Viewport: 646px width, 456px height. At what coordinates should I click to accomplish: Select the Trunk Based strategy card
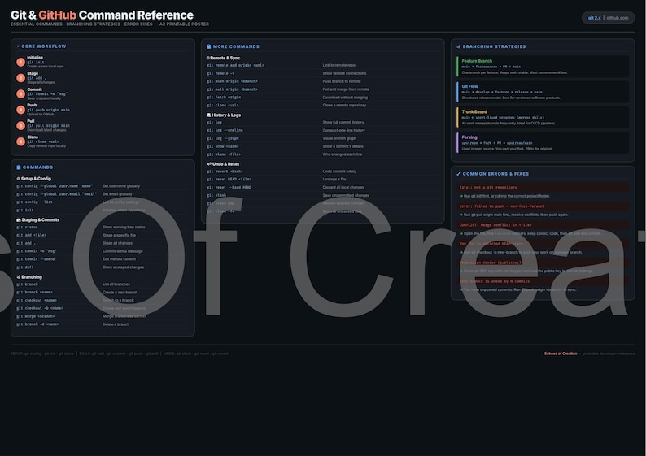(x=543, y=117)
